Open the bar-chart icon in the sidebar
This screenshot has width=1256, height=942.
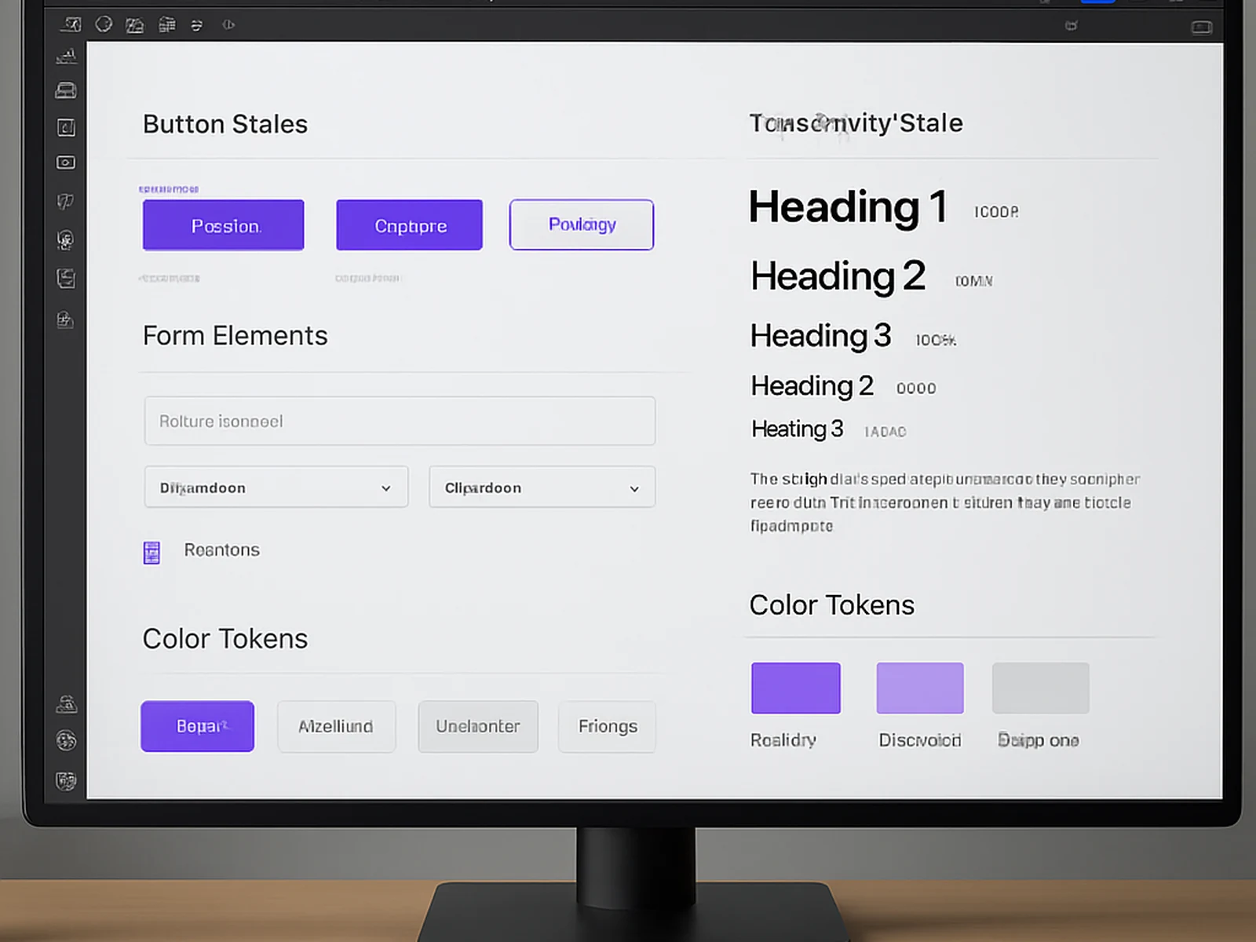(x=67, y=57)
